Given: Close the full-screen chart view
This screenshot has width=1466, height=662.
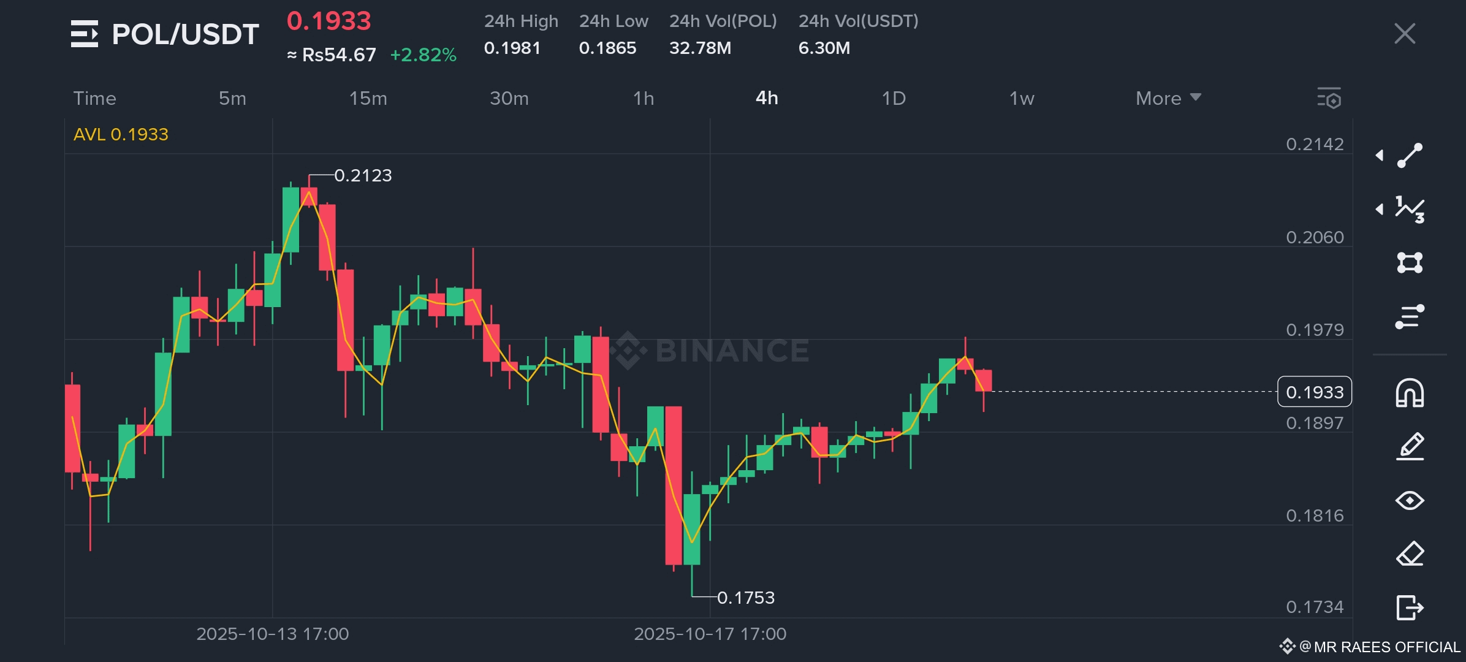Looking at the screenshot, I should coord(1404,34).
